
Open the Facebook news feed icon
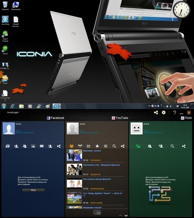pyautogui.click(x=8, y=146)
